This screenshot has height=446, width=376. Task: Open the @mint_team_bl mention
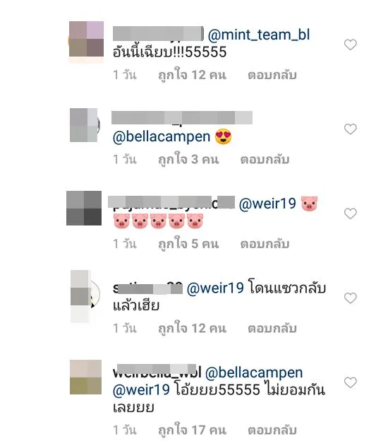tap(259, 35)
